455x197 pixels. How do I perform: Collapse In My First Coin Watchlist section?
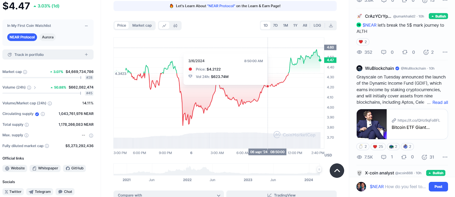pyautogui.click(x=86, y=26)
